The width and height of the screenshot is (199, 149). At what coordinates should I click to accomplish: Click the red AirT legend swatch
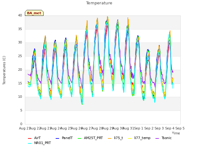tap(30, 138)
